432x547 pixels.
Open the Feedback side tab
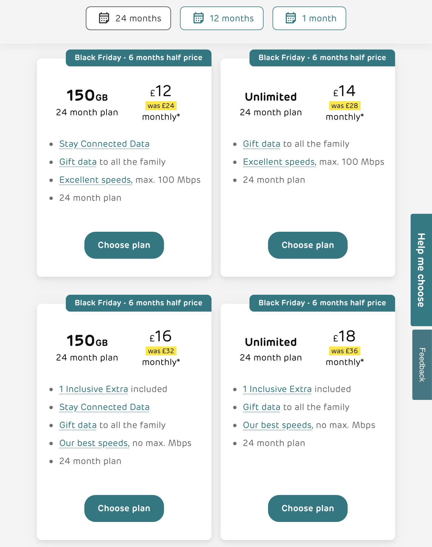(x=422, y=365)
